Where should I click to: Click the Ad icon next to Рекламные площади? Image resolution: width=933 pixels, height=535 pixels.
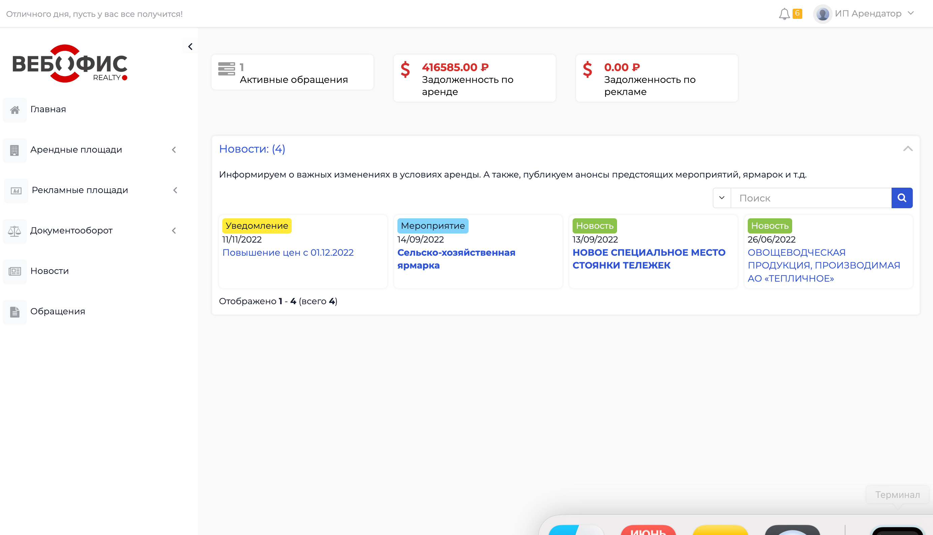pos(15,190)
